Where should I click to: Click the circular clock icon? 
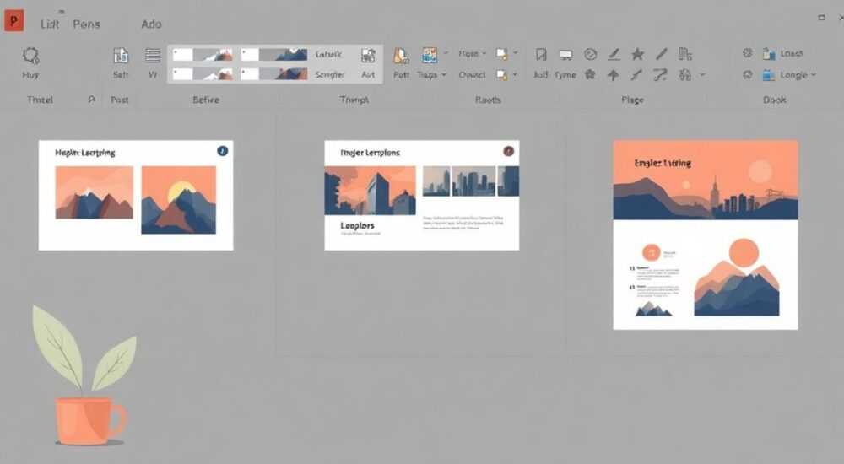pyautogui.click(x=591, y=54)
